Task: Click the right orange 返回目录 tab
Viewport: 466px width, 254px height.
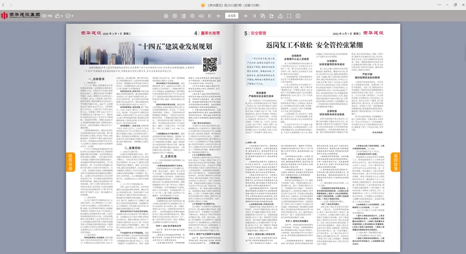Action: click(x=395, y=162)
